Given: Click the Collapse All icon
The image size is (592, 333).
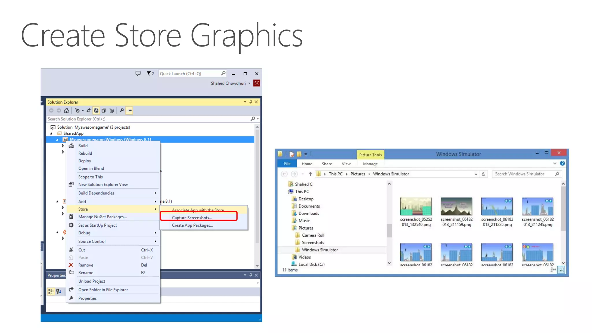Looking at the screenshot, I should click(104, 110).
